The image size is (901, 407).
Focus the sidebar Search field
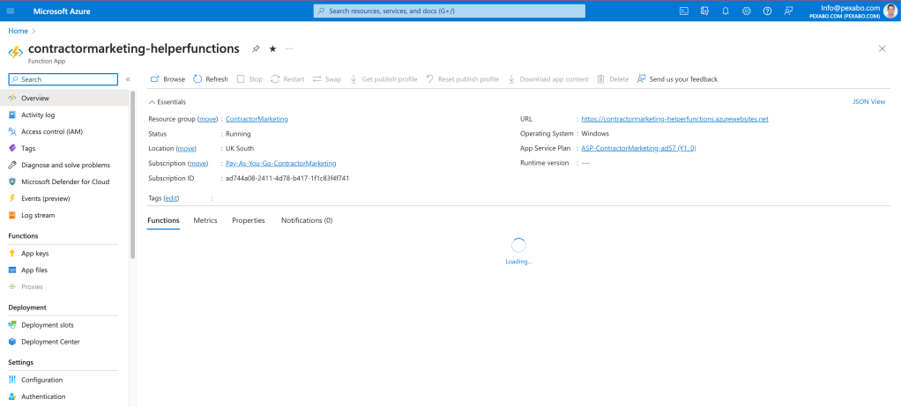(x=63, y=79)
